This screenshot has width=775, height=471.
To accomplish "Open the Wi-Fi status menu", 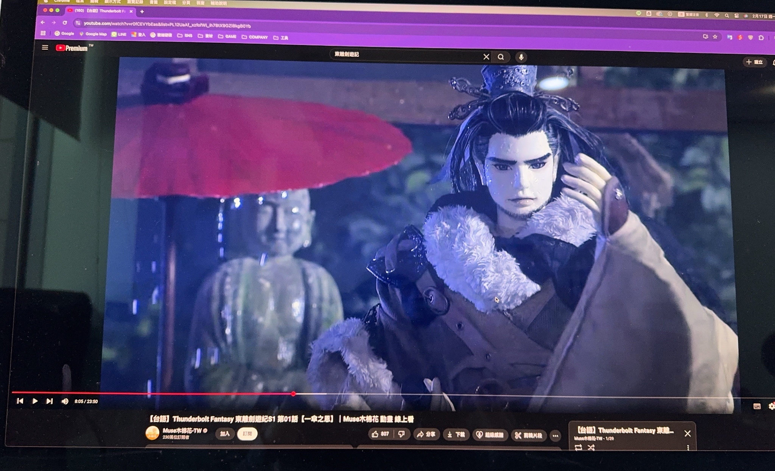I will 716,15.
